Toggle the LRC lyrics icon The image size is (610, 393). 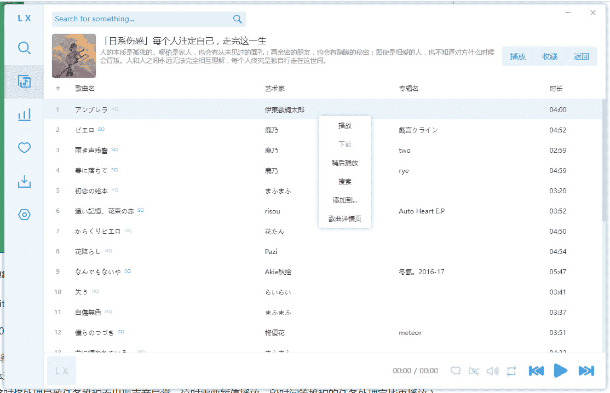474,371
